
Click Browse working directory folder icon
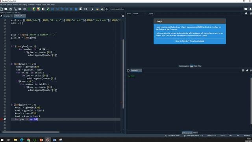[x=246, y=9]
